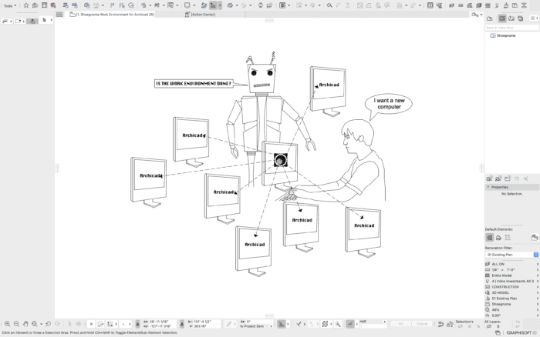
Task: Click the Roof tool icon in top-right toolbar
Action: click(469, 5)
